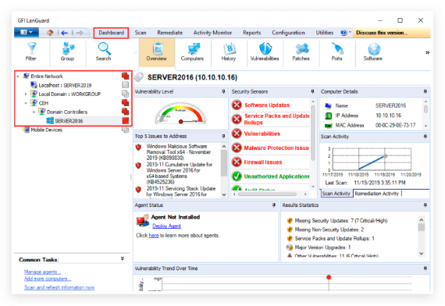
Task: Open the dropdown arrow next to help icon
Action: coord(350,32)
